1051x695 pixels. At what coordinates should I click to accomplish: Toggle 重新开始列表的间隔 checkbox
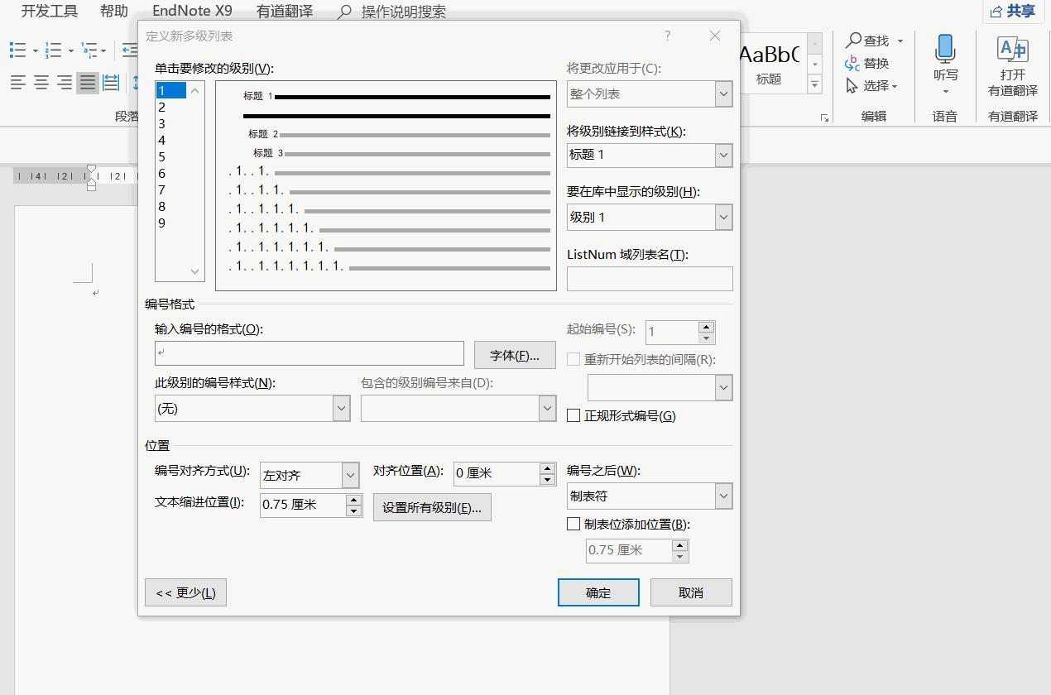573,357
